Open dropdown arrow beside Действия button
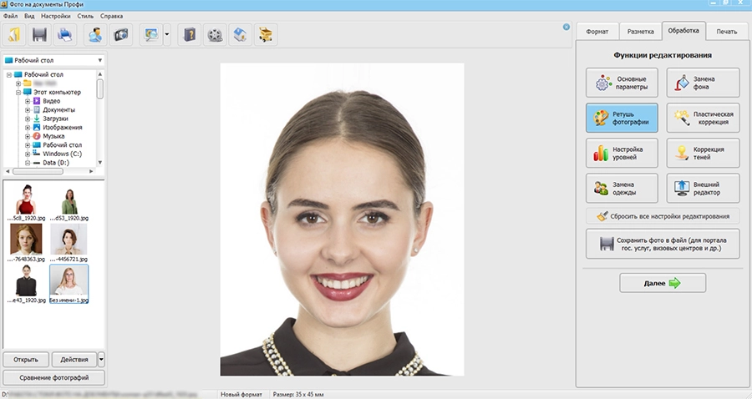This screenshot has width=752, height=399. [x=101, y=360]
